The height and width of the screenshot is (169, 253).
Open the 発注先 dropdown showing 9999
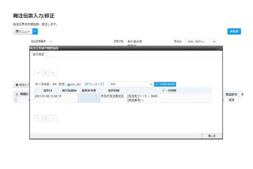[x=201, y=41]
